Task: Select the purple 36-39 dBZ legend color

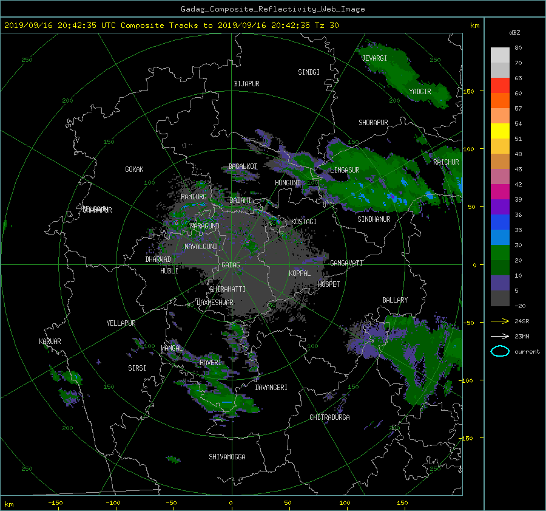Action: (500, 207)
